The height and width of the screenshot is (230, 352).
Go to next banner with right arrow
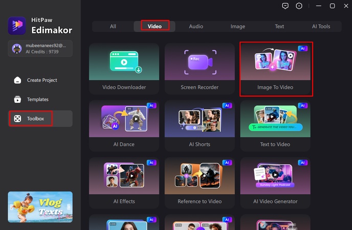pyautogui.click(x=69, y=207)
